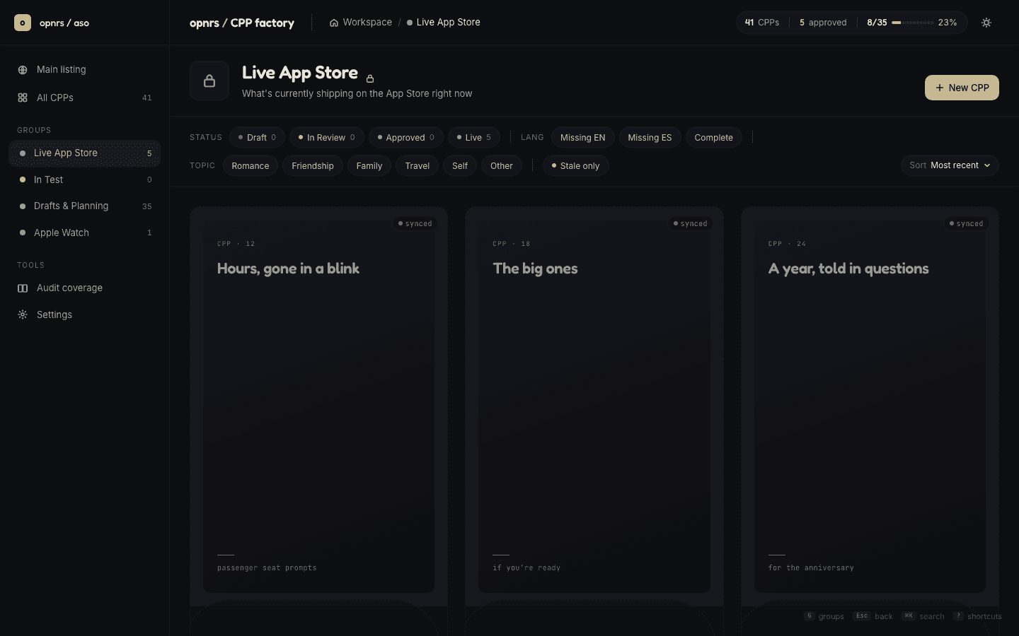Filter by Travel topic
This screenshot has width=1019, height=636.
418,165
